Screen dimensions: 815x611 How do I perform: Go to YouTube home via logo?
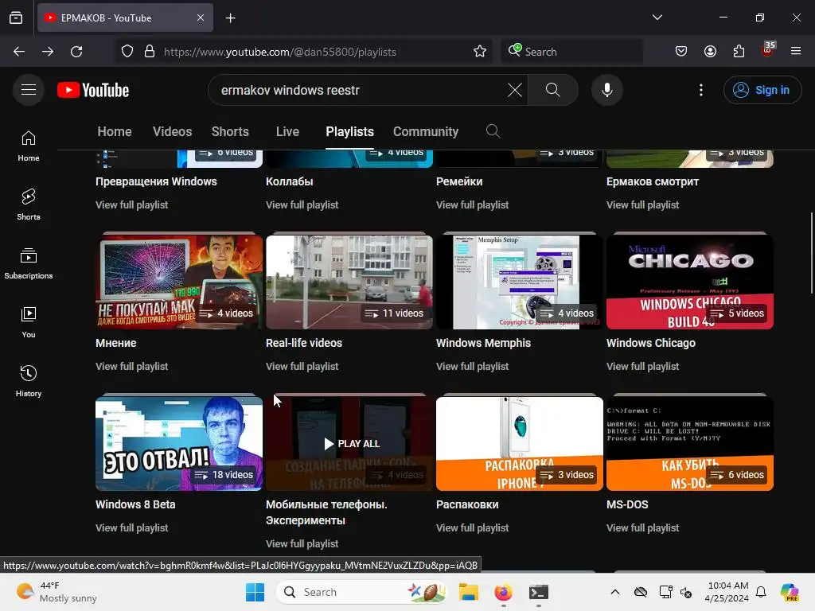click(x=93, y=90)
